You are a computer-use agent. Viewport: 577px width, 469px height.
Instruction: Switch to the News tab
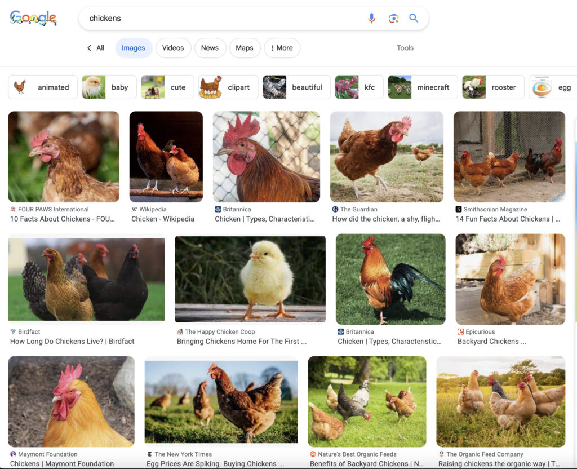210,48
